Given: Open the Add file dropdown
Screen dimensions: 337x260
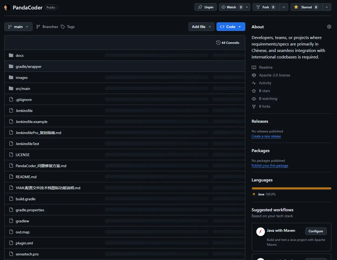Looking at the screenshot, I should point(201,27).
